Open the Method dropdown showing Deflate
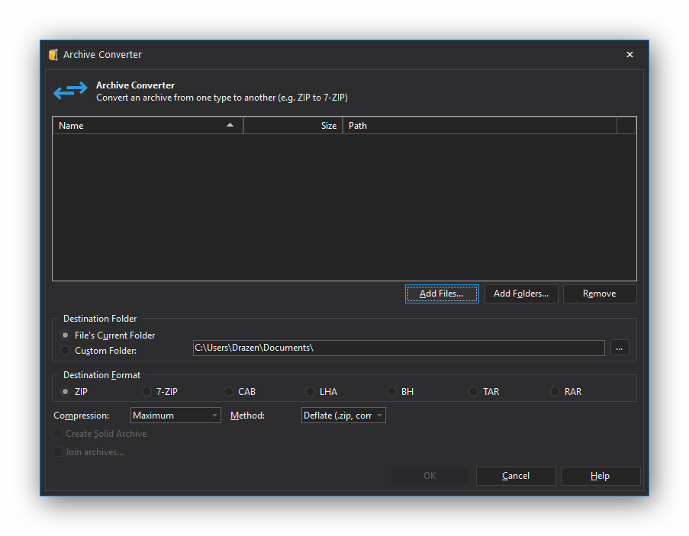This screenshot has height=536, width=689. pyautogui.click(x=343, y=416)
